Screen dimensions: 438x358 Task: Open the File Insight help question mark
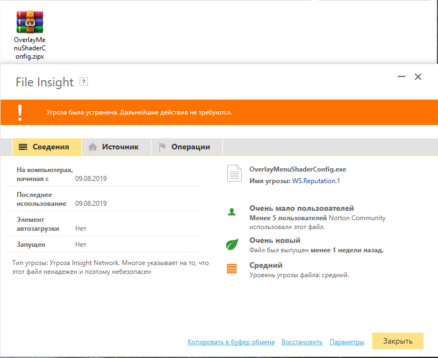84,82
